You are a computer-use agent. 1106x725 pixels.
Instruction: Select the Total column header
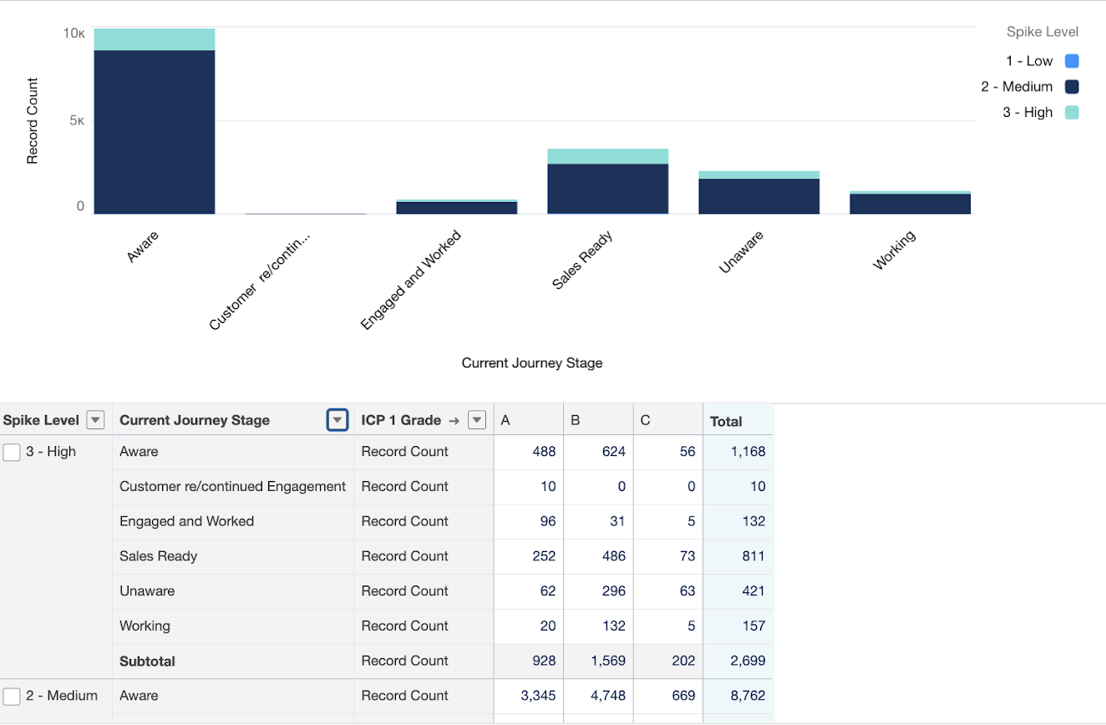tap(726, 421)
